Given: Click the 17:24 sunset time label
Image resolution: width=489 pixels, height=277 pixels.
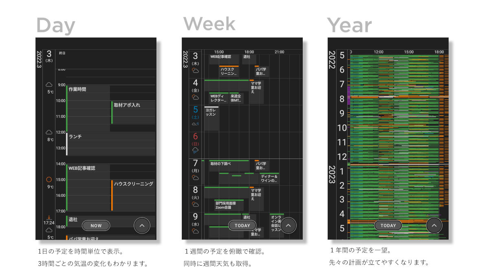Looking at the screenshot, I should pos(49,223).
